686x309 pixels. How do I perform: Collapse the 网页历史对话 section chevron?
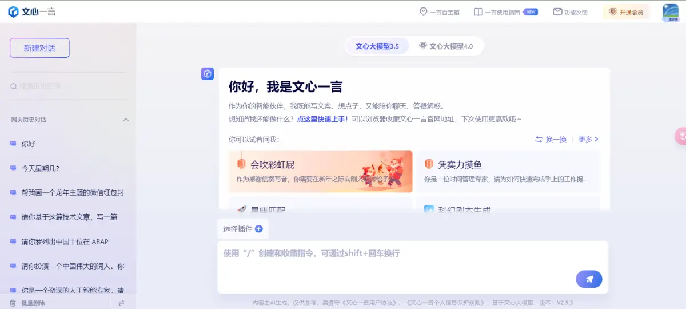(x=126, y=120)
